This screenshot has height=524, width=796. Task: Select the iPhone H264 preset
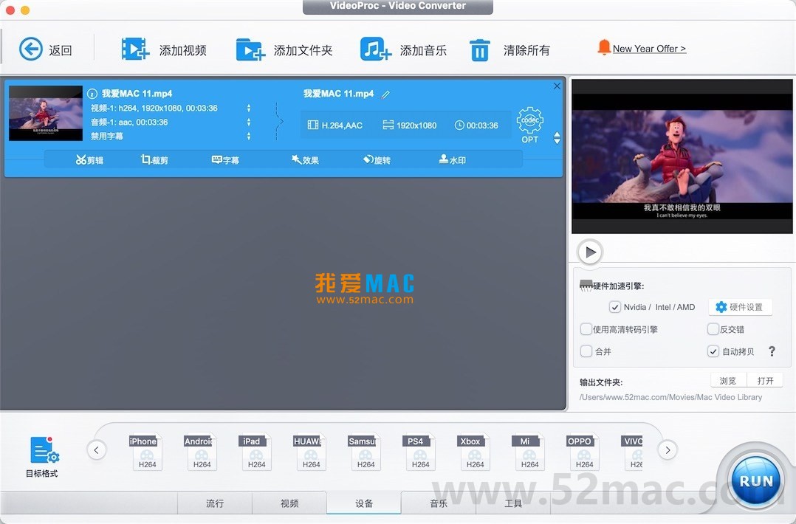(146, 452)
